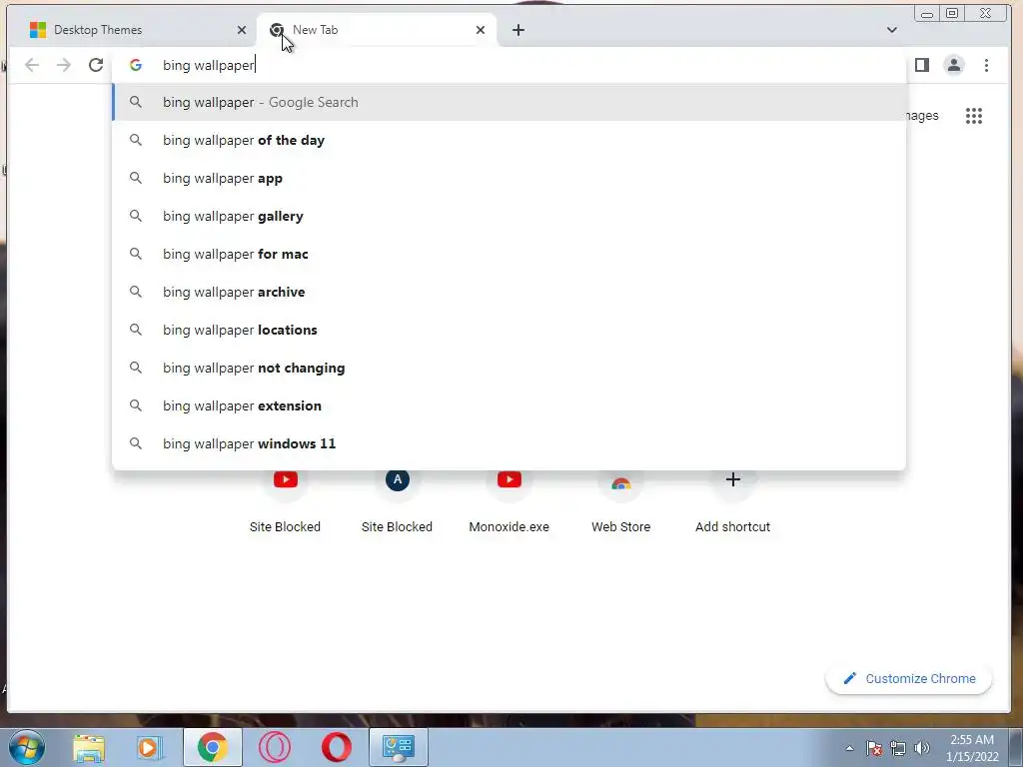
Task: Open Chrome's three-dot menu
Action: click(x=986, y=65)
